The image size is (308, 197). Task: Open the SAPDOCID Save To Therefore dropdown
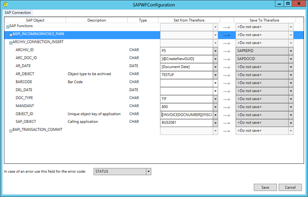pos(291,59)
